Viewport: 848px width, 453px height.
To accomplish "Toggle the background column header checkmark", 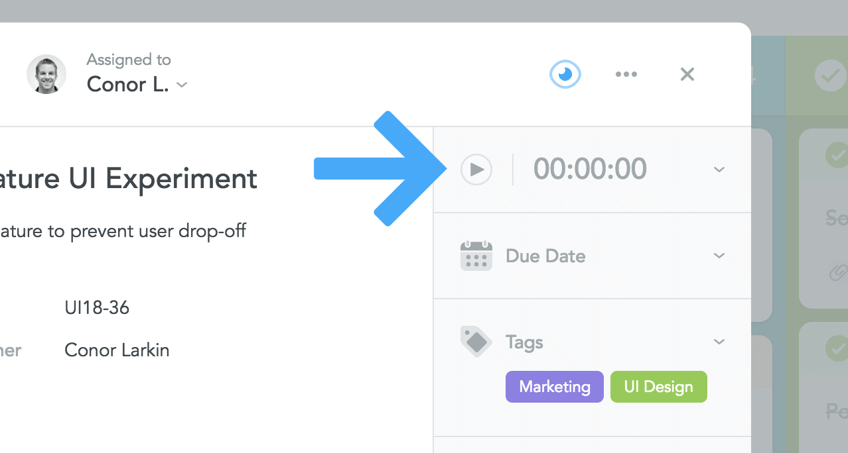I will click(x=831, y=77).
